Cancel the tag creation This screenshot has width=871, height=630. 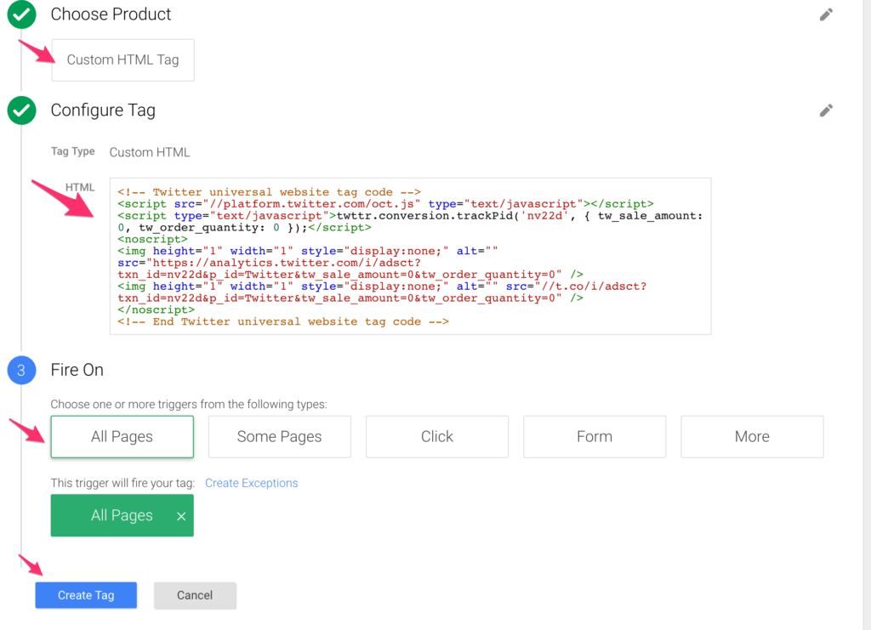(x=195, y=595)
